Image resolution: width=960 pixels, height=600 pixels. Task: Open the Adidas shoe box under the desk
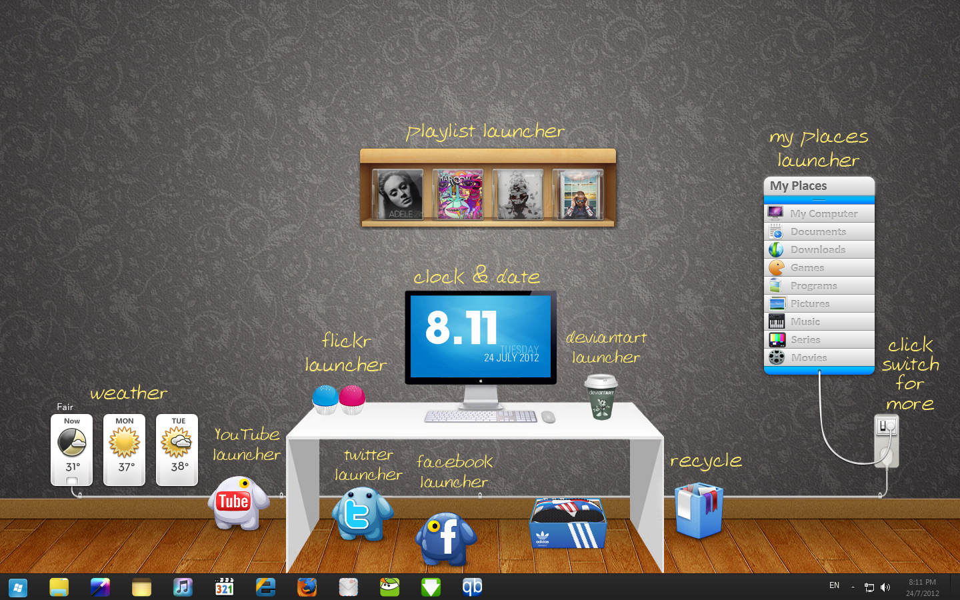[568, 523]
